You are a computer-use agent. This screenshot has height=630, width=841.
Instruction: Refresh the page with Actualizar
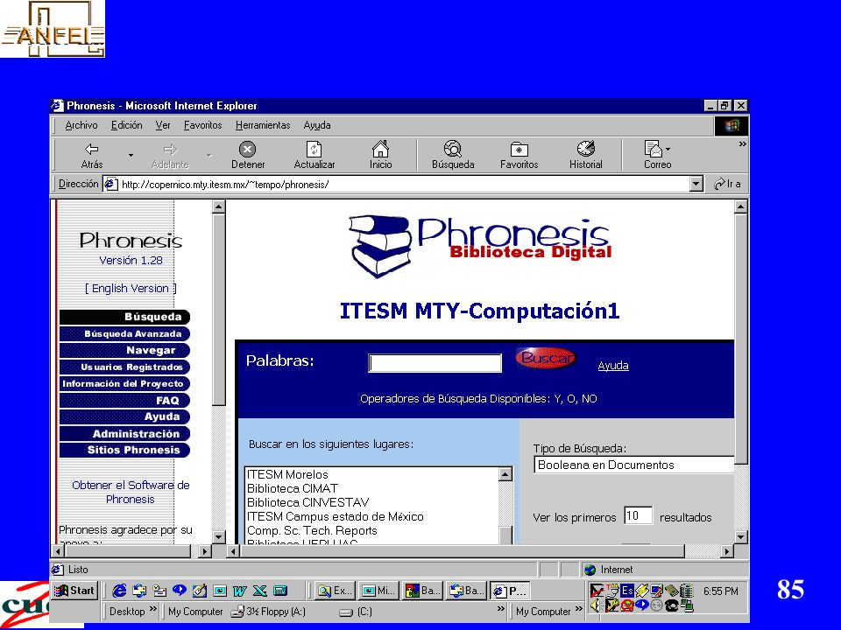(x=314, y=156)
